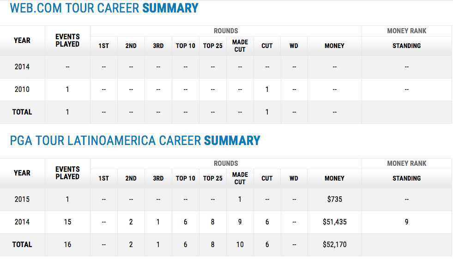Click the Money Rank header in Latinoamerica table
453x260 pixels.
tap(406, 163)
